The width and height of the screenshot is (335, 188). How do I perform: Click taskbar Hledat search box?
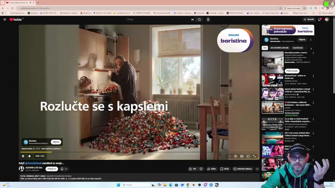click(136, 185)
